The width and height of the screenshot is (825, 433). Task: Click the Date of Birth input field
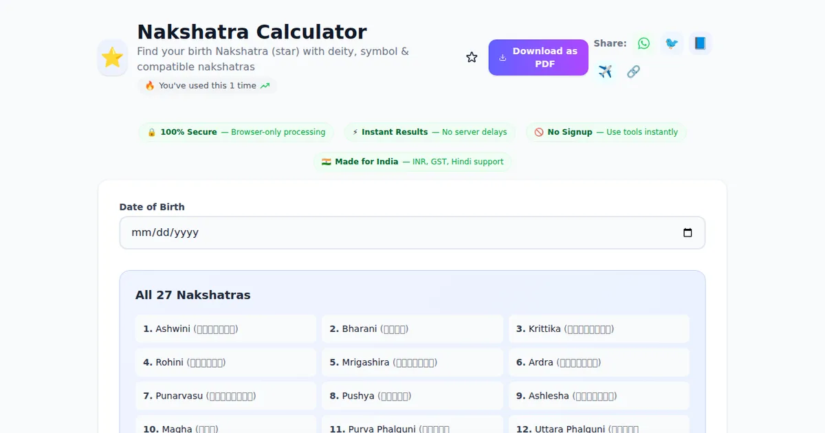[399, 233]
